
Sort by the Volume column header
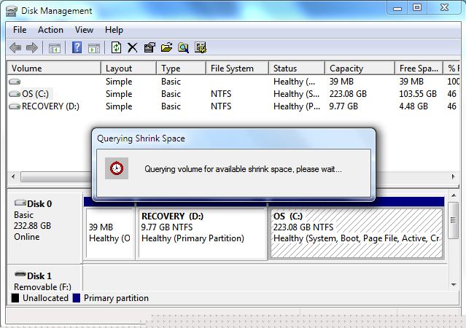click(x=54, y=68)
